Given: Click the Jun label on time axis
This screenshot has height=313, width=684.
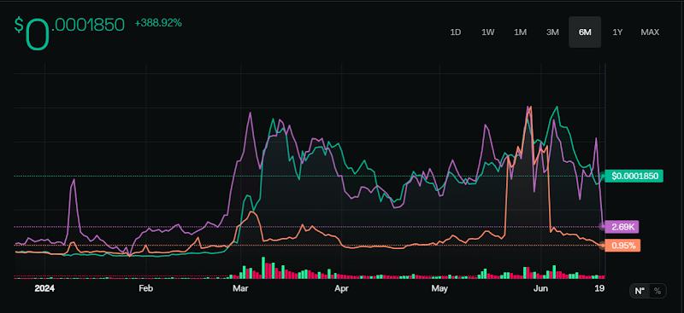Looking at the screenshot, I should tap(541, 288).
